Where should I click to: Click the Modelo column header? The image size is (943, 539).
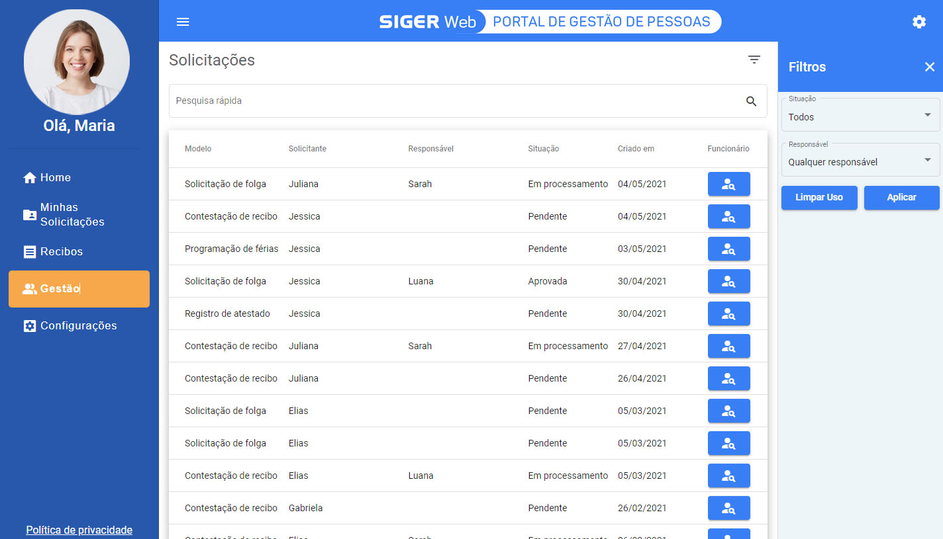(x=198, y=149)
